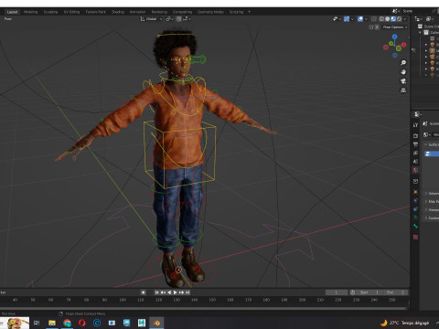Click the pan view hand icon
Viewport: 439px width, 329px height.
coord(403,72)
